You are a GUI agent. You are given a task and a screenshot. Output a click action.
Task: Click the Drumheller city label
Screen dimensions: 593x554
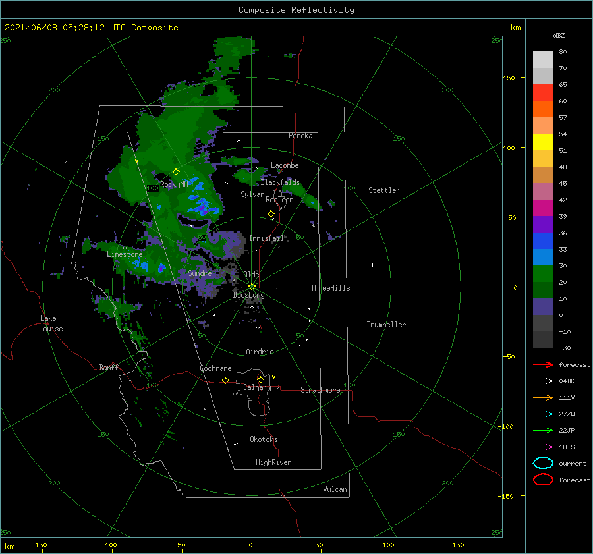(x=386, y=325)
